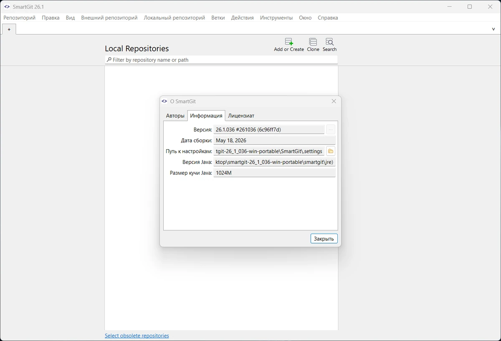Click the Версия Java path field

(274, 162)
